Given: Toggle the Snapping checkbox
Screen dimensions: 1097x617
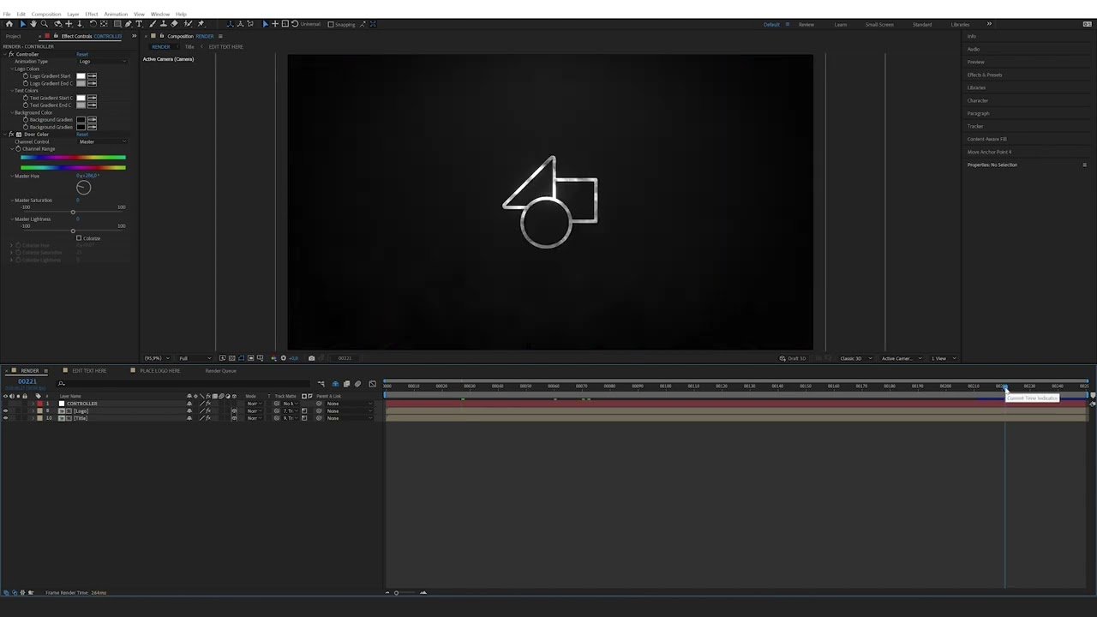Looking at the screenshot, I should 331,24.
